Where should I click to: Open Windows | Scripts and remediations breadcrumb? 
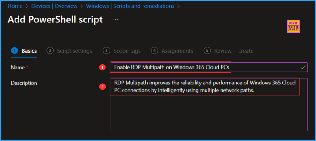[130, 6]
